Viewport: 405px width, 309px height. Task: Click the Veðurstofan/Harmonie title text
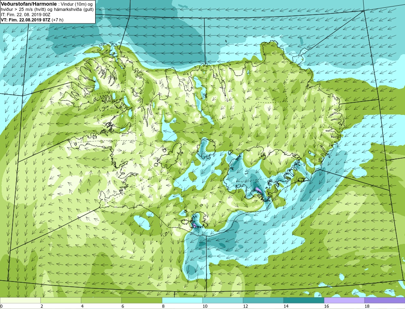coord(28,4)
